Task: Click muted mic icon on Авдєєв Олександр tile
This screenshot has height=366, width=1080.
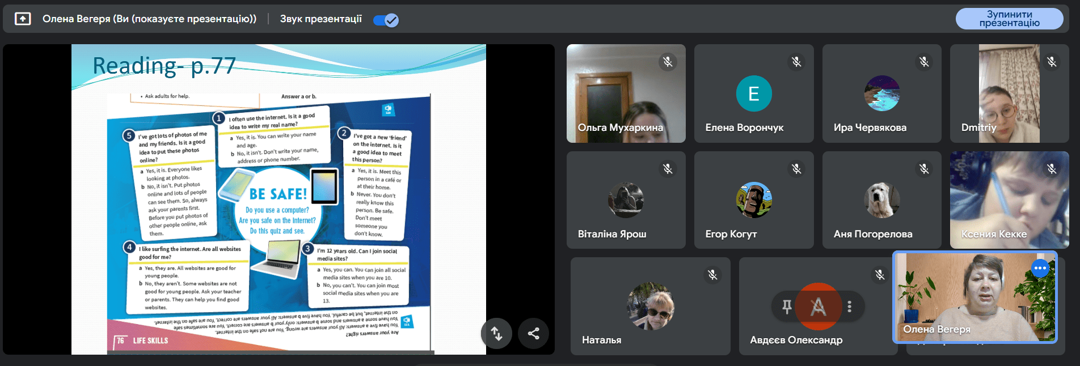Action: [x=880, y=275]
